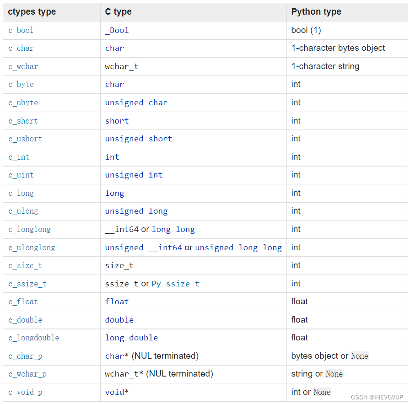This screenshot has width=410, height=404.
Task: Open the c_ulong link
Action: [x=23, y=211]
